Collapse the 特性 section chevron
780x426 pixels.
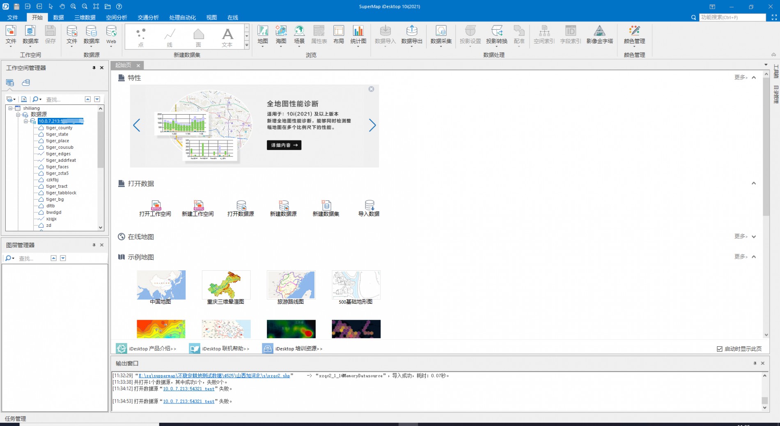pyautogui.click(x=754, y=77)
